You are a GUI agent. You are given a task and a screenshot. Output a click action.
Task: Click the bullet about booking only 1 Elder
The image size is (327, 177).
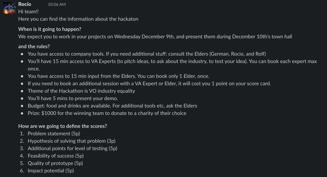pos(118,76)
